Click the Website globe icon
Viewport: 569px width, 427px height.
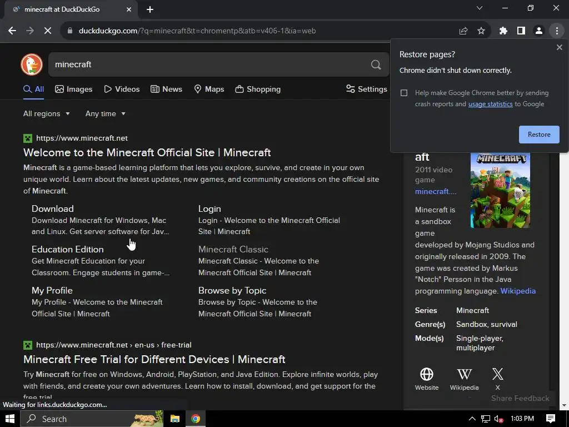[427, 374]
